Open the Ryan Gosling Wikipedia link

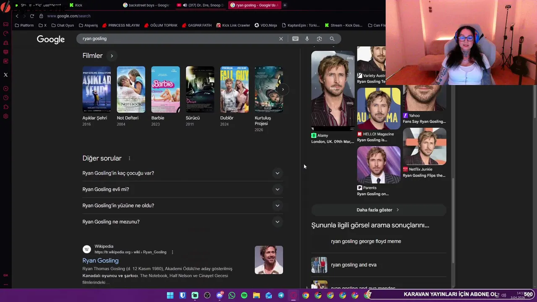coord(101,260)
